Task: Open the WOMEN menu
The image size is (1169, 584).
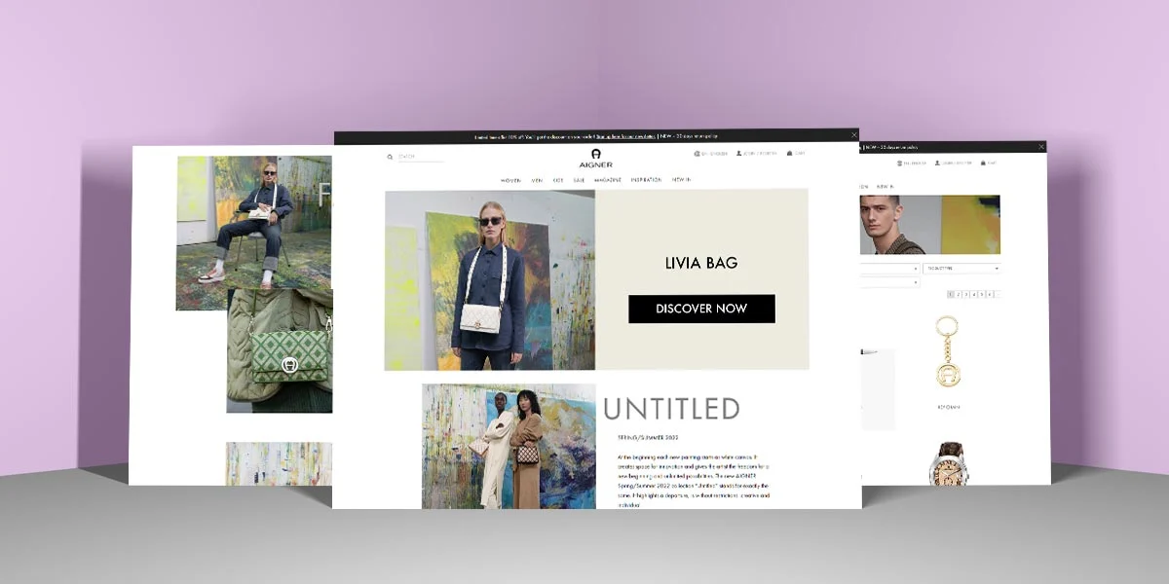Action: [510, 180]
